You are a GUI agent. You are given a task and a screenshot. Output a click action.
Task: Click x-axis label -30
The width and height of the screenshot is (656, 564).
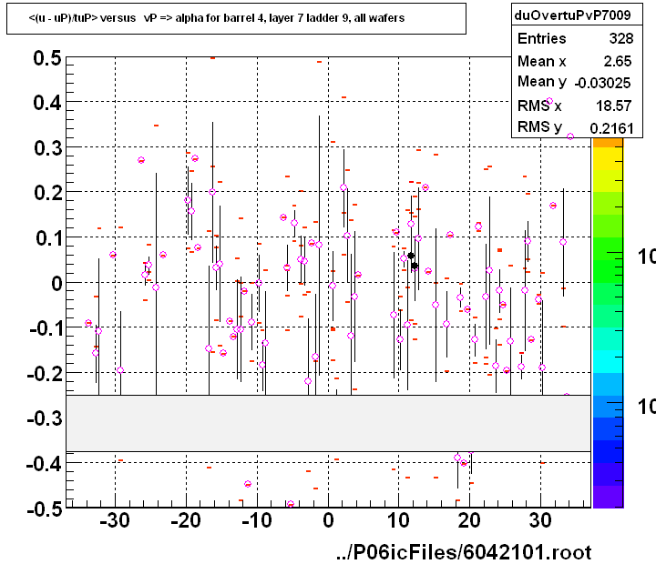(x=115, y=521)
